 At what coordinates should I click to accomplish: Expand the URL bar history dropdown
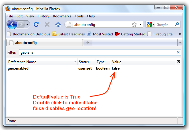(x=141, y=24)
